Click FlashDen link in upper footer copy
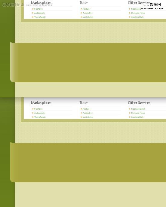Viewport: 166px width, 207px height. 38,9
